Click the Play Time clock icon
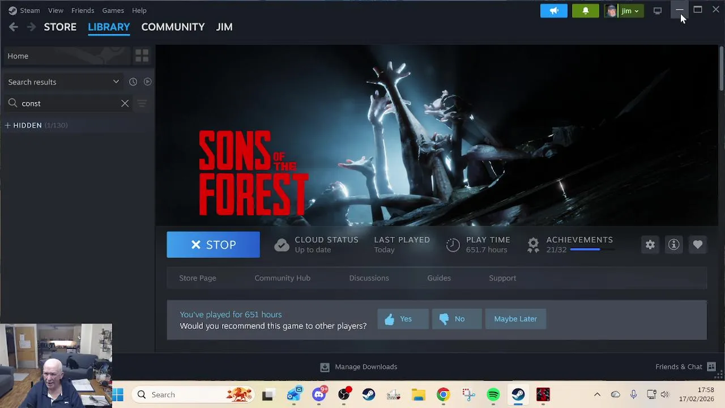Viewport: 725px width, 408px height. coord(453,245)
